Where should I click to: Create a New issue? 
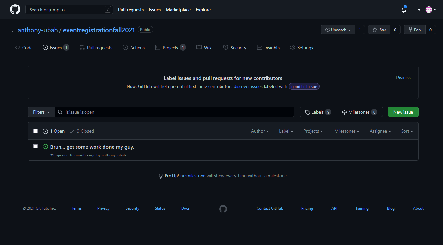[x=403, y=112]
